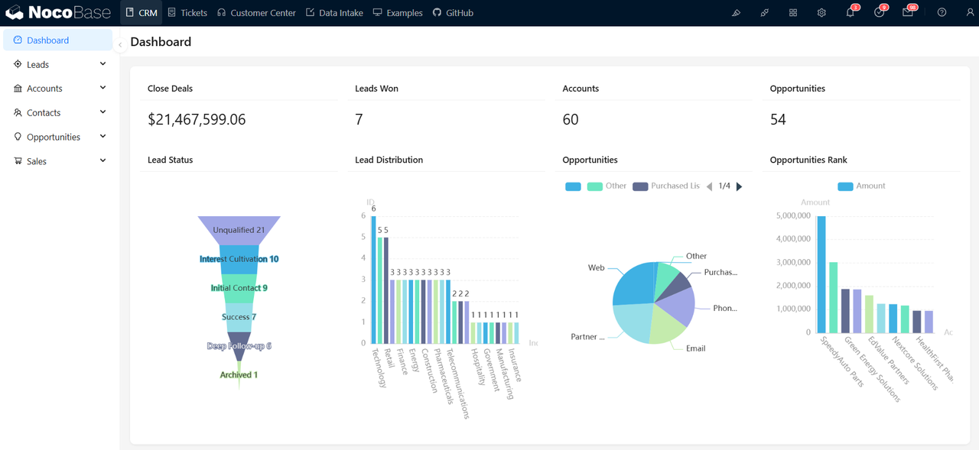Select Dashboard in the sidebar
Screen dimensions: 979x450
(x=57, y=40)
